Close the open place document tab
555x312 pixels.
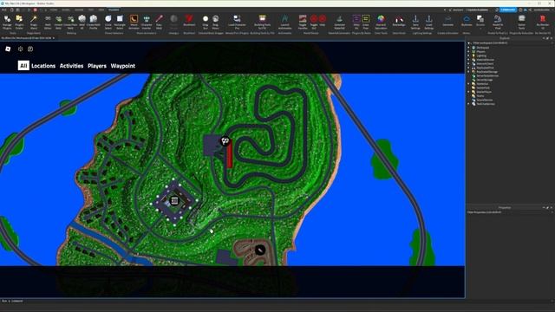(x=54, y=38)
